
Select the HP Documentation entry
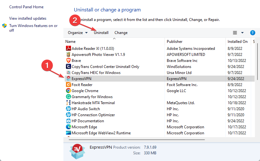[x=88, y=121]
